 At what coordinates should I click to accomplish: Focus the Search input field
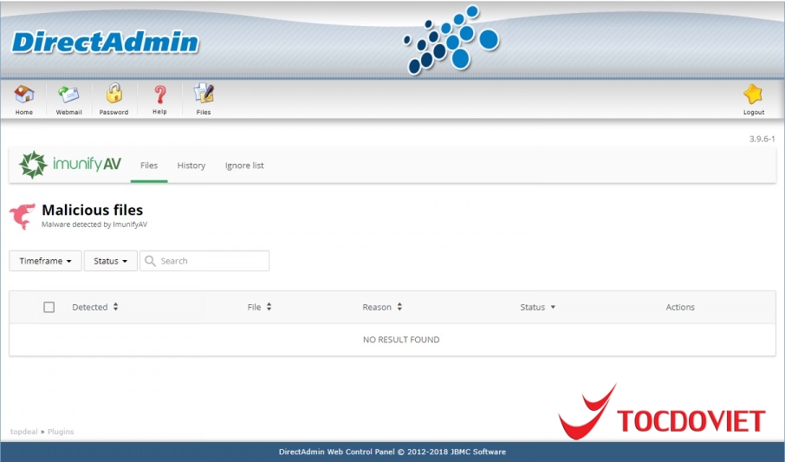[204, 261]
